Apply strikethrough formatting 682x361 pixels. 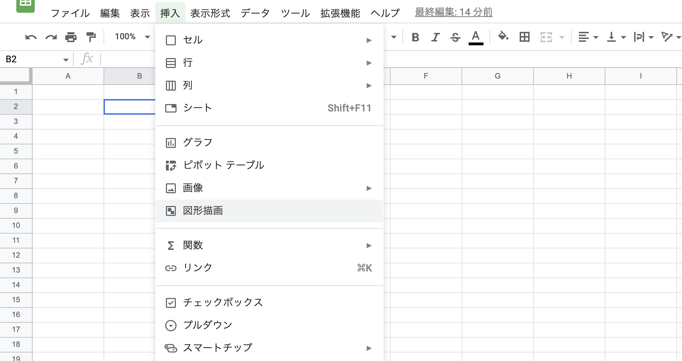[x=455, y=37]
